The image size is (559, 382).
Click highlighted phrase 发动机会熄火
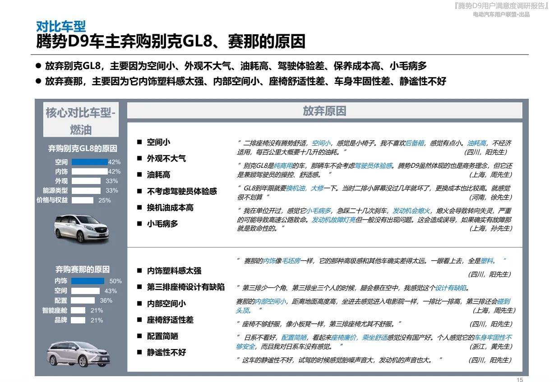point(411,211)
